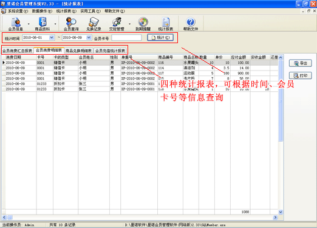Open the 交班管理 toolbar icon
Screen dimensions: 317x228
click(117, 24)
